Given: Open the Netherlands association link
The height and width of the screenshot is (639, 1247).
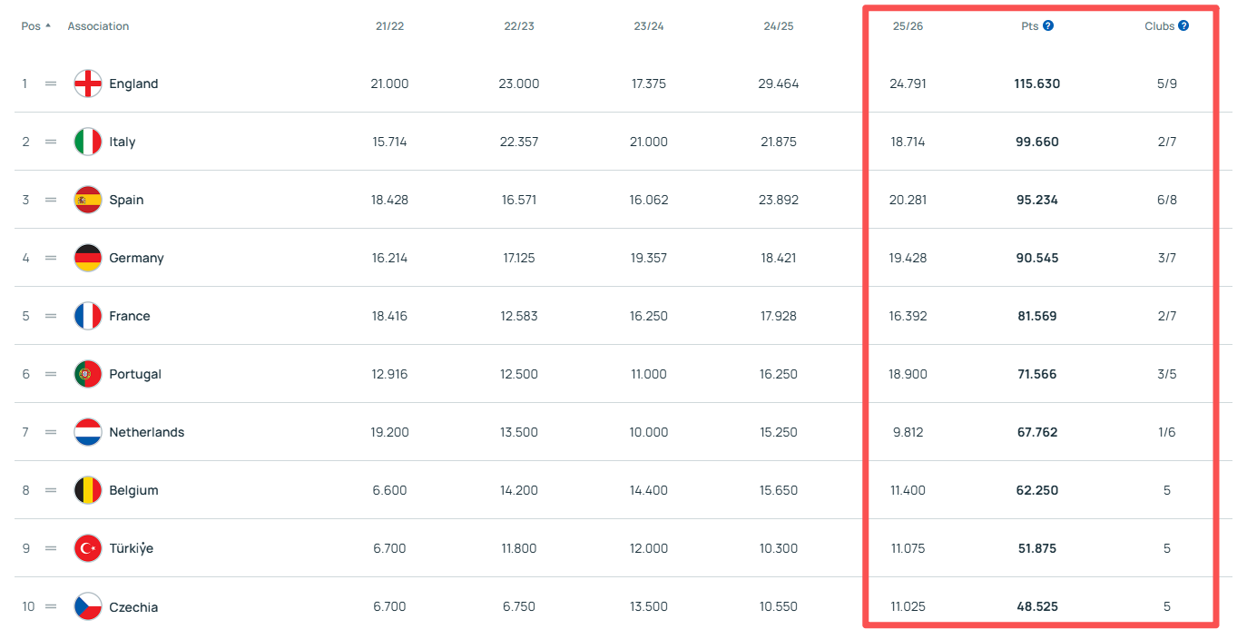Looking at the screenshot, I should pyautogui.click(x=146, y=432).
